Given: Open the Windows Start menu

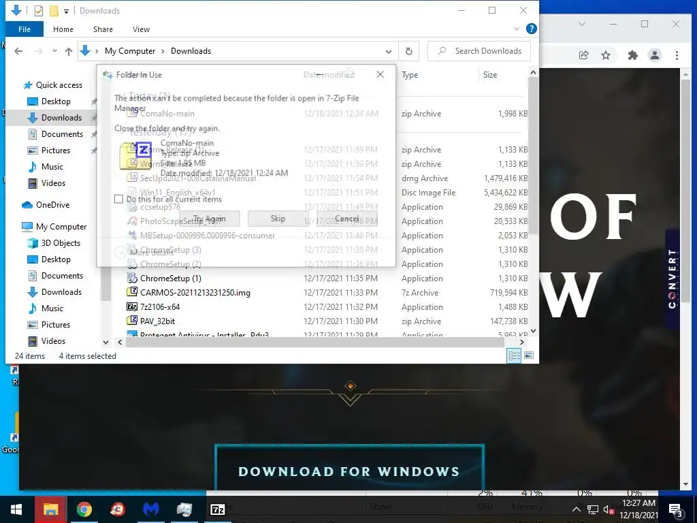Looking at the screenshot, I should coord(16,509).
